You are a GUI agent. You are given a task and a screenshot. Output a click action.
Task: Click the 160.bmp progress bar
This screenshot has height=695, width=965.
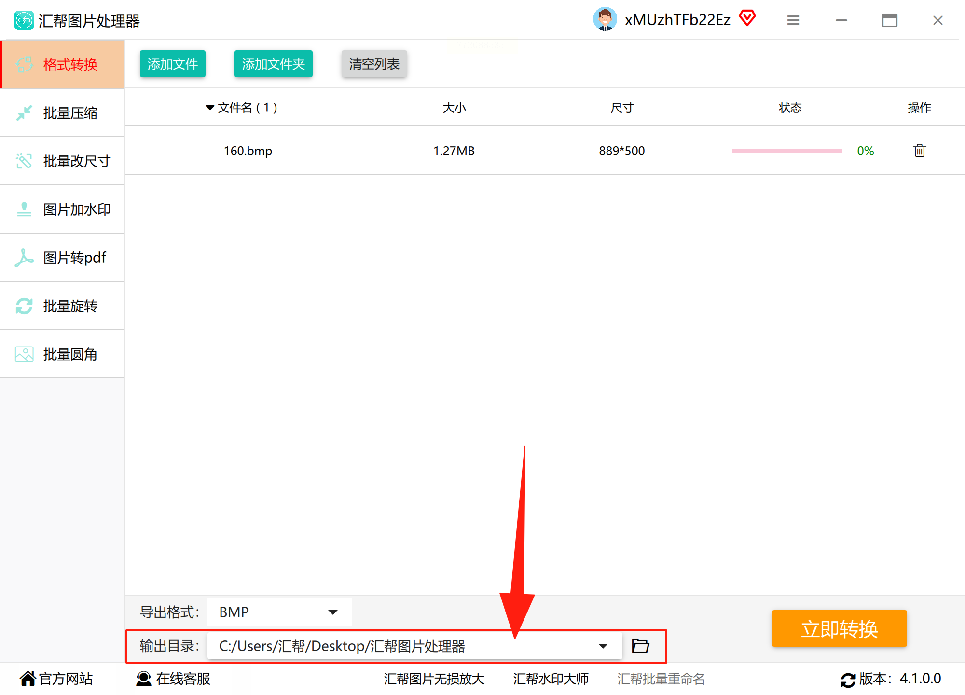click(787, 151)
